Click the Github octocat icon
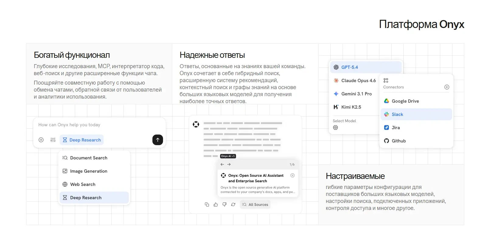This screenshot has height=251, width=502. point(386,141)
